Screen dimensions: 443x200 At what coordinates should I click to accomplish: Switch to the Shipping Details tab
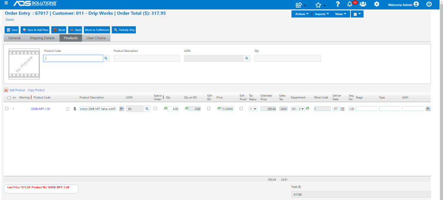[42, 38]
